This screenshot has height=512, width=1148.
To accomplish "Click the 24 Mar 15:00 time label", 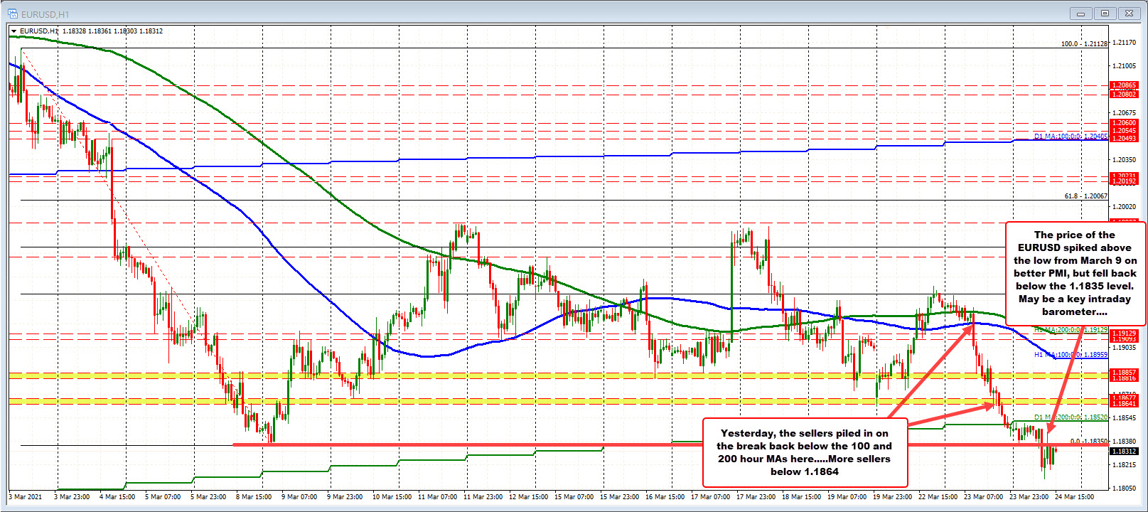I will (x=1074, y=497).
